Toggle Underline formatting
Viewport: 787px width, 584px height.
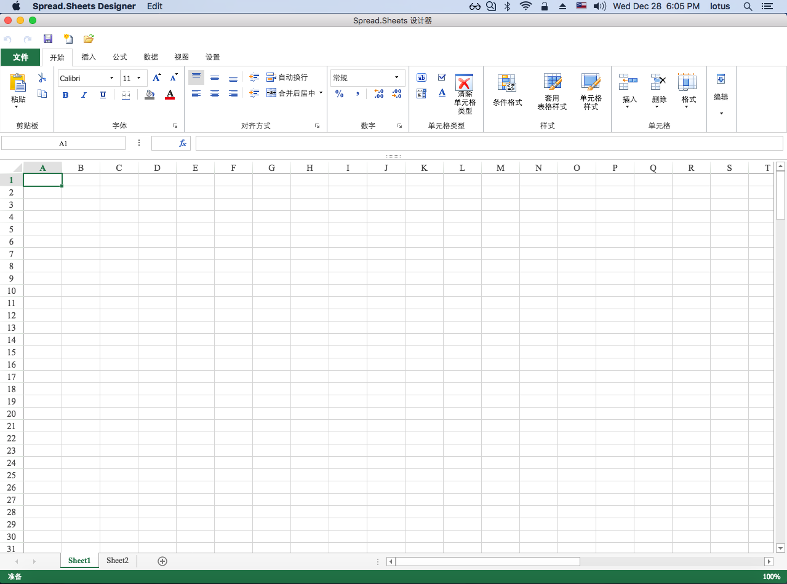pos(103,95)
